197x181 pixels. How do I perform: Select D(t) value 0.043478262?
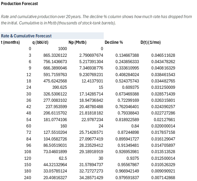(163, 61)
